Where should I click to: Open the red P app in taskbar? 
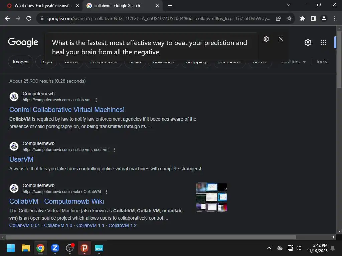pyautogui.click(x=84, y=248)
